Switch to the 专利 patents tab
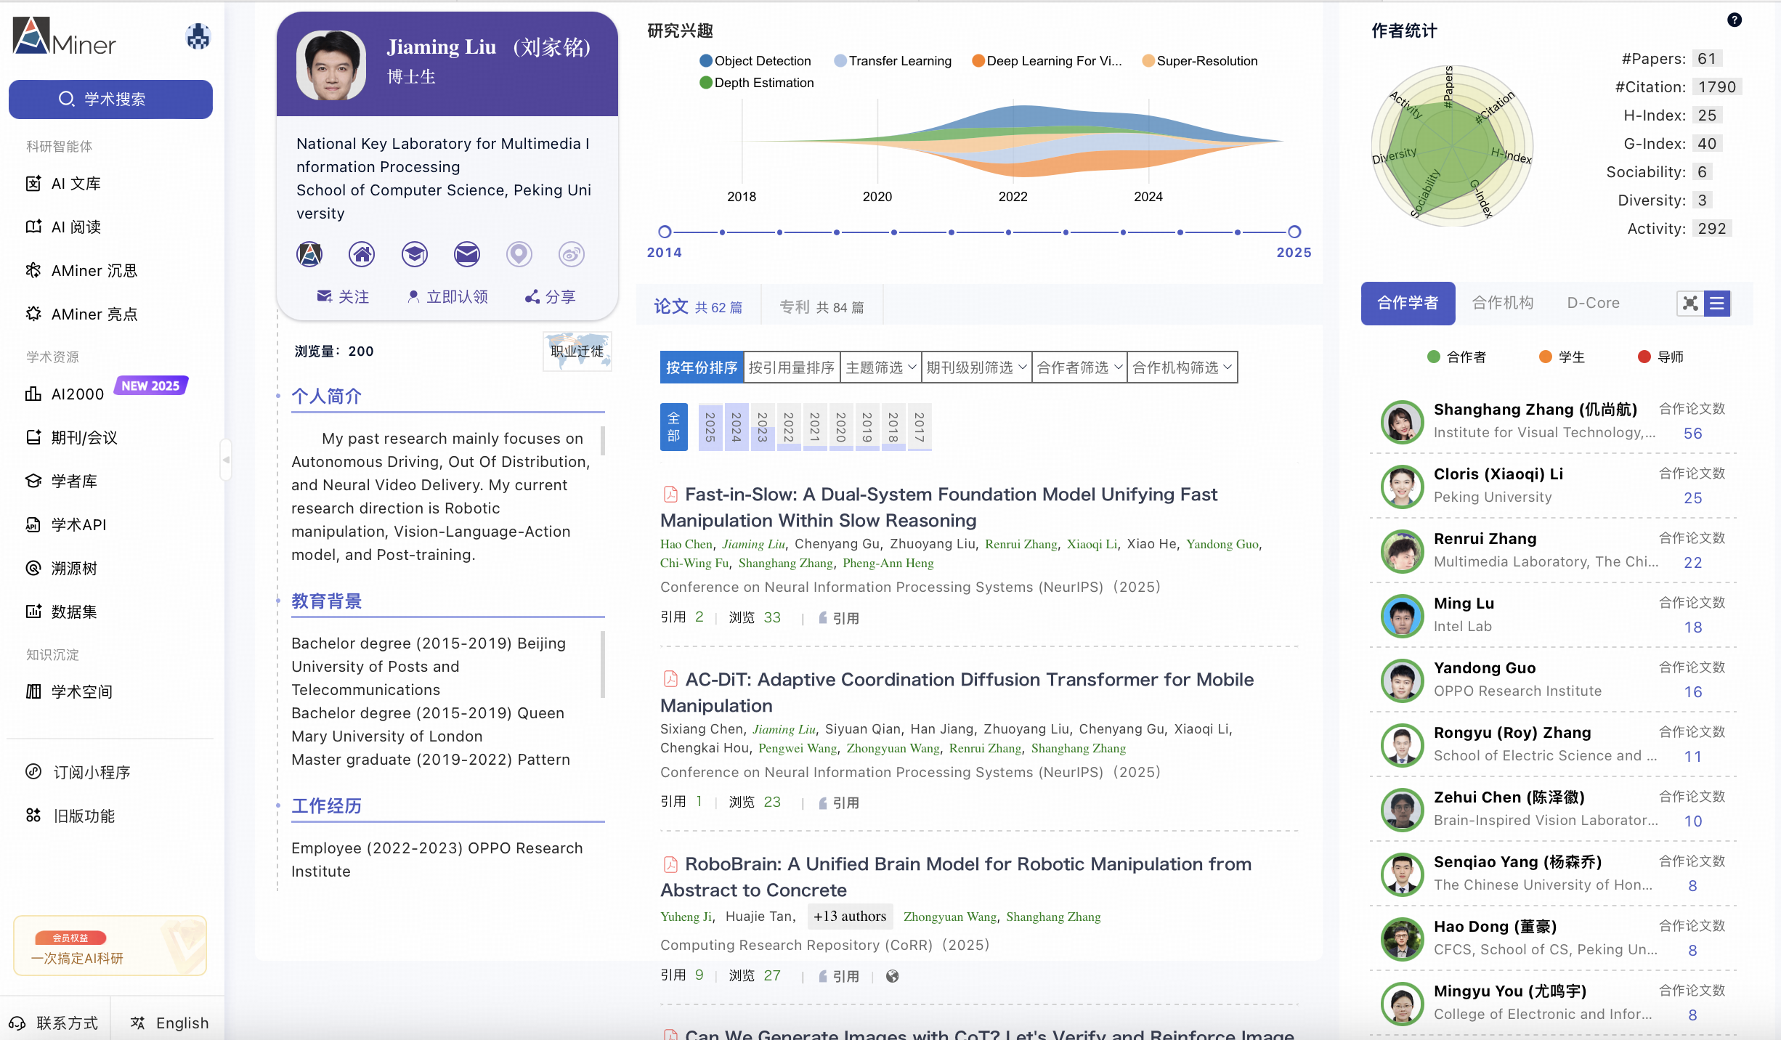 click(821, 307)
